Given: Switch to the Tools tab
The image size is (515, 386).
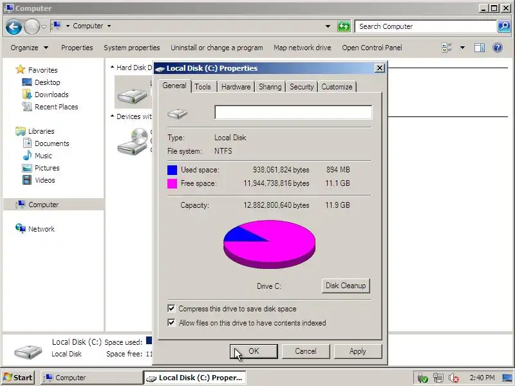Looking at the screenshot, I should (x=203, y=87).
